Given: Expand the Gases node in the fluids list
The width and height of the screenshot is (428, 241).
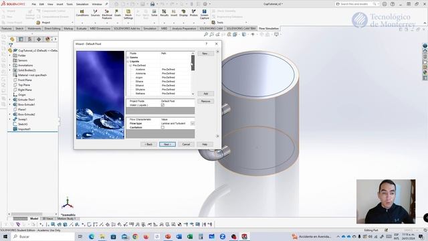Looking at the screenshot, I should (x=128, y=58).
